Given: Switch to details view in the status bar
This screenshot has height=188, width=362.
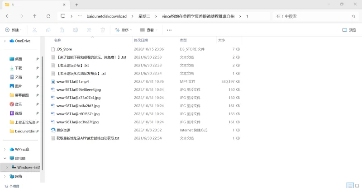Looking at the screenshot, I should tap(349, 185).
